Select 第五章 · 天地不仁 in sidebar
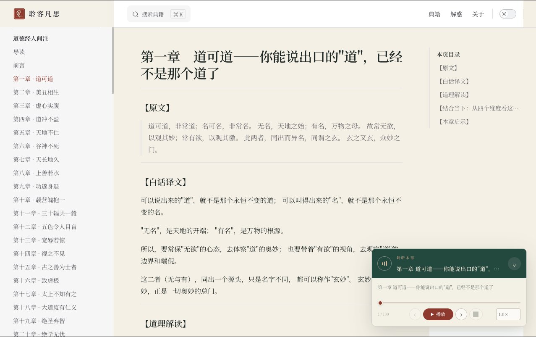The height and width of the screenshot is (337, 536). (x=36, y=133)
